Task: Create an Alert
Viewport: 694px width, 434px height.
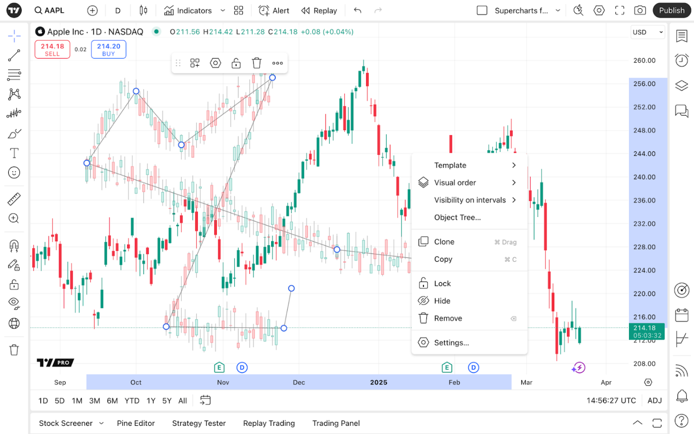Action: (x=274, y=10)
